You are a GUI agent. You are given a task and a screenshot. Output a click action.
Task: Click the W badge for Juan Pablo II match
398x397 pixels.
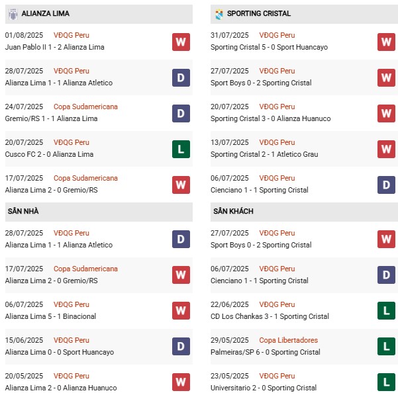[181, 42]
